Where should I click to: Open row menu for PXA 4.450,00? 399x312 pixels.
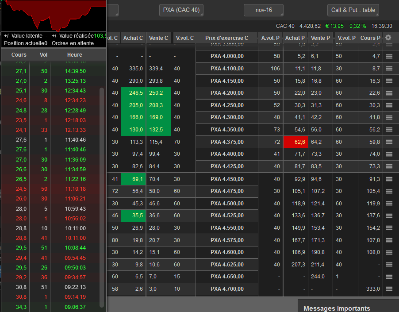pos(389,179)
